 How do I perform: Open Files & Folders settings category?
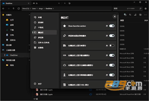coord(45,43)
